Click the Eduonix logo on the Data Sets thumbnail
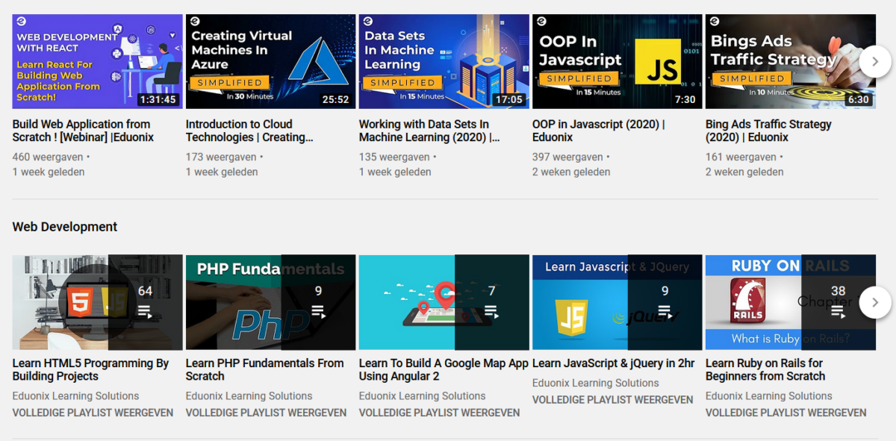The image size is (896, 441). coord(367,22)
